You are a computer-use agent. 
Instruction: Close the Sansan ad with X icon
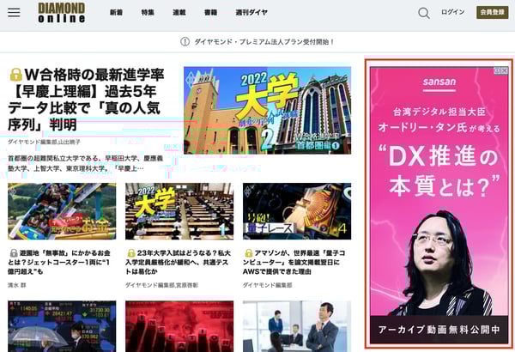click(505, 70)
